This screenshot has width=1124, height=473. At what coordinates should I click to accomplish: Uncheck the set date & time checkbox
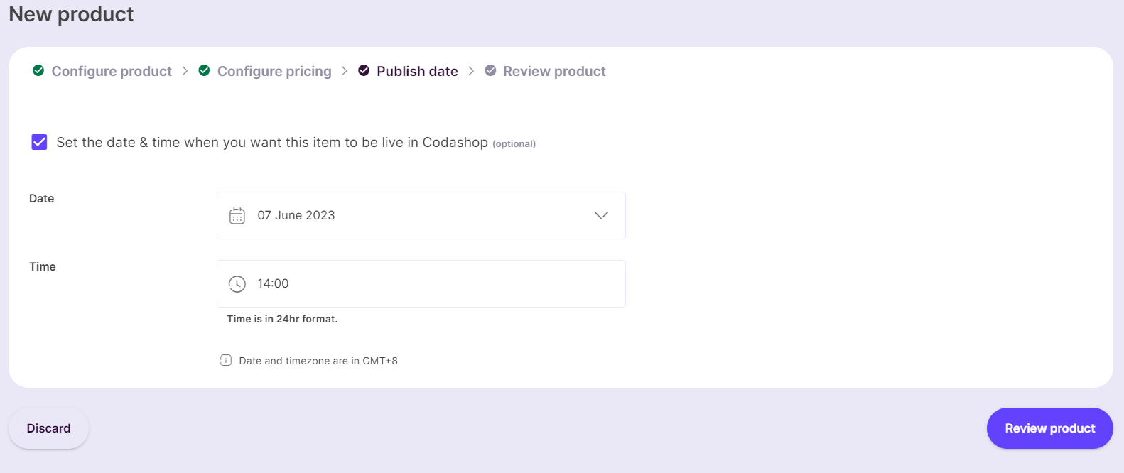tap(39, 142)
